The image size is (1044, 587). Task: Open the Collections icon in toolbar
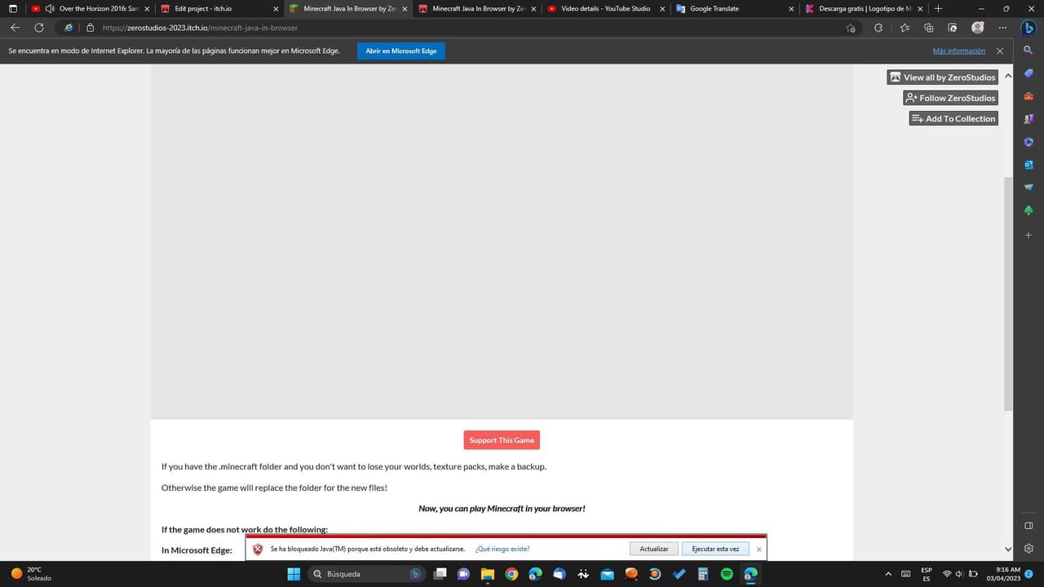click(928, 28)
